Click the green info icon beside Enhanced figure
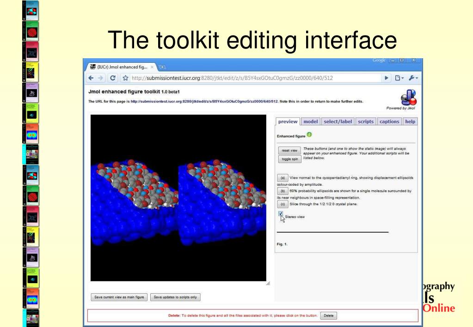Screen dimensions: 473x327 (309, 135)
